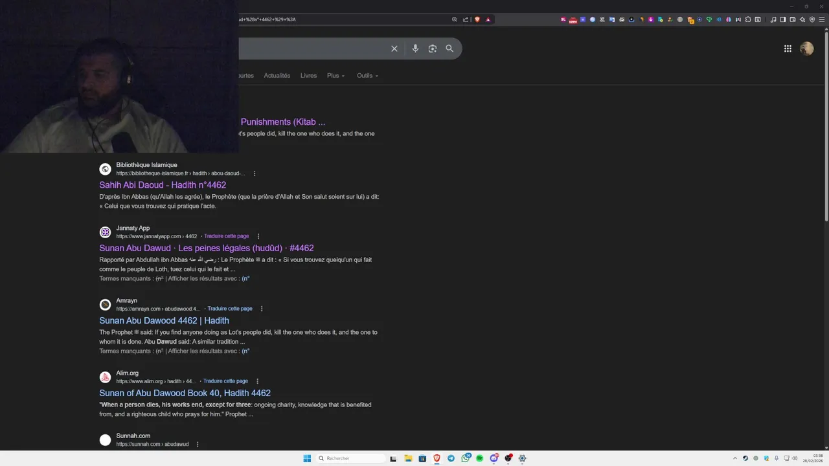This screenshot has height=466, width=829.
Task: Open the Windows Start menu
Action: (307, 458)
